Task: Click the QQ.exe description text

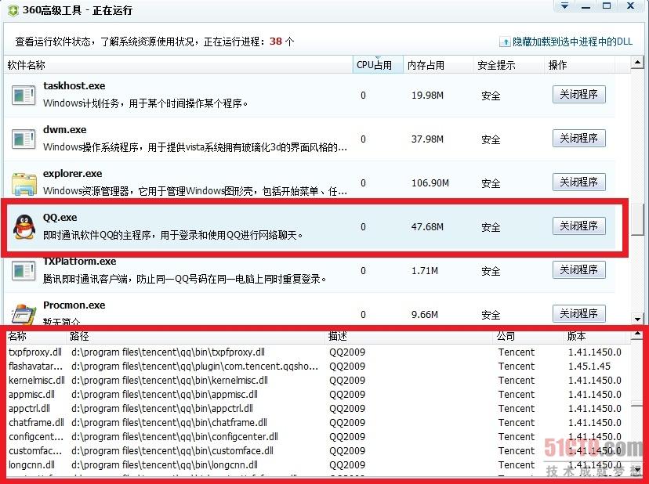Action: pos(173,236)
